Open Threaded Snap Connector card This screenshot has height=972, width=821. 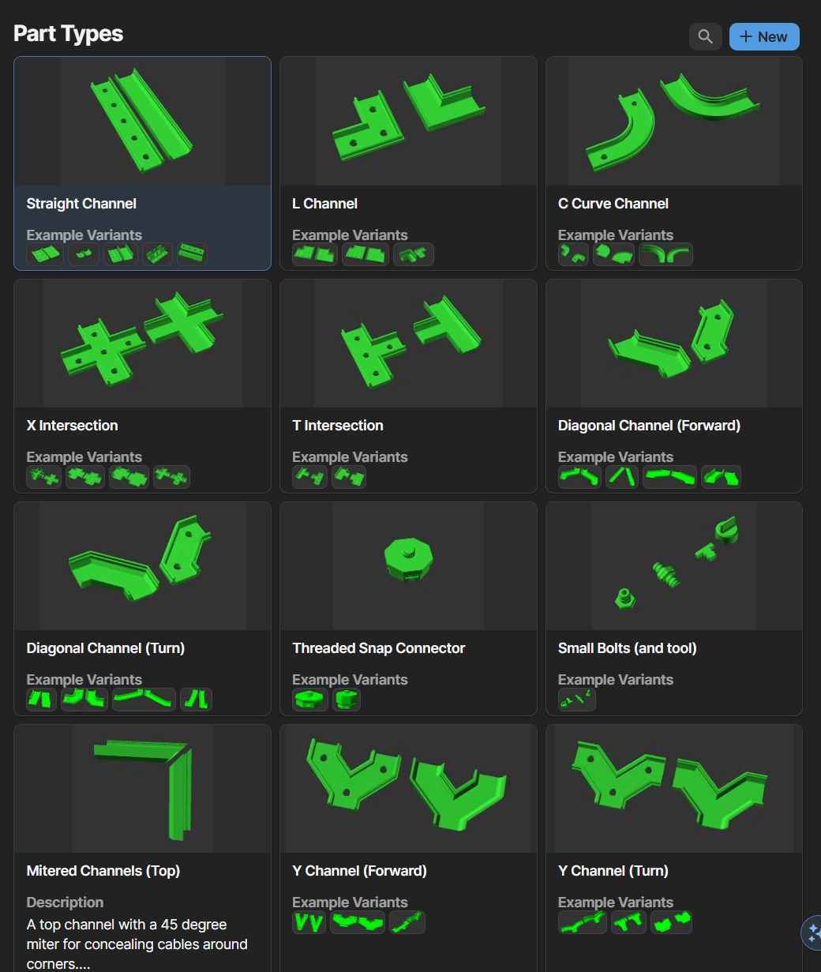coord(408,609)
